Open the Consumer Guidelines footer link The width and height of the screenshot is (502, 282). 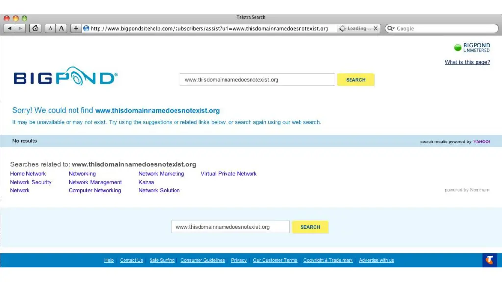pos(202,260)
